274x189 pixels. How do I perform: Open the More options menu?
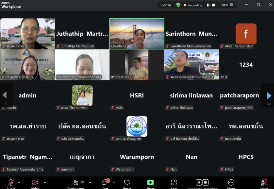(x=231, y=183)
